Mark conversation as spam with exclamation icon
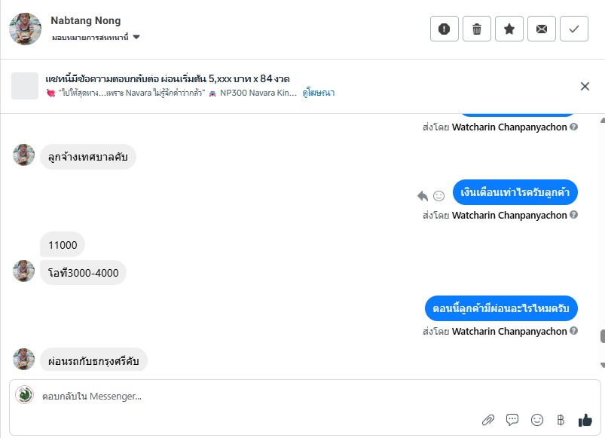The image size is (605, 438). tap(445, 29)
